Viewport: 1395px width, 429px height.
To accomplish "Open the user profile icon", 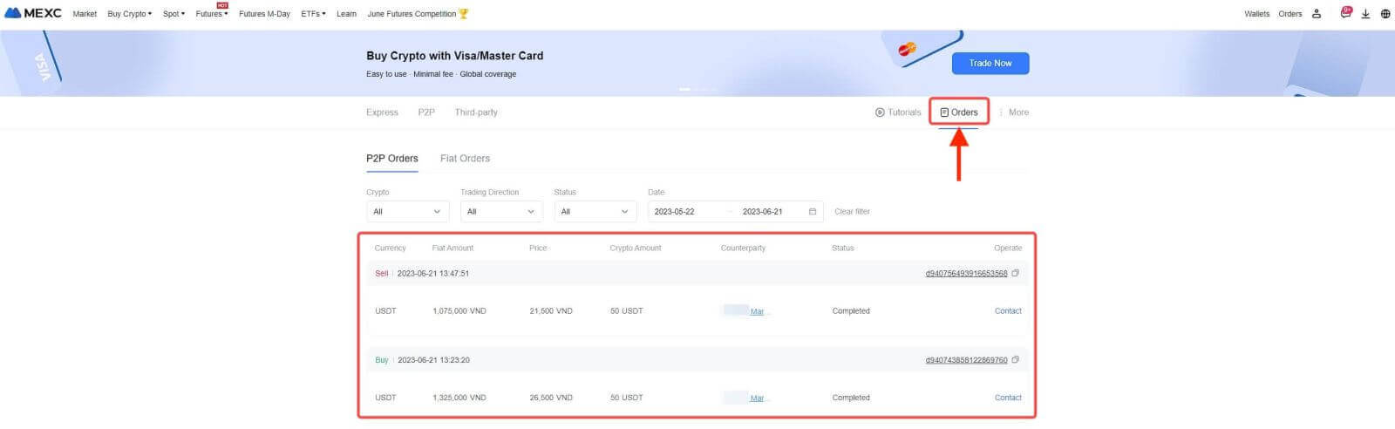I will (1317, 14).
